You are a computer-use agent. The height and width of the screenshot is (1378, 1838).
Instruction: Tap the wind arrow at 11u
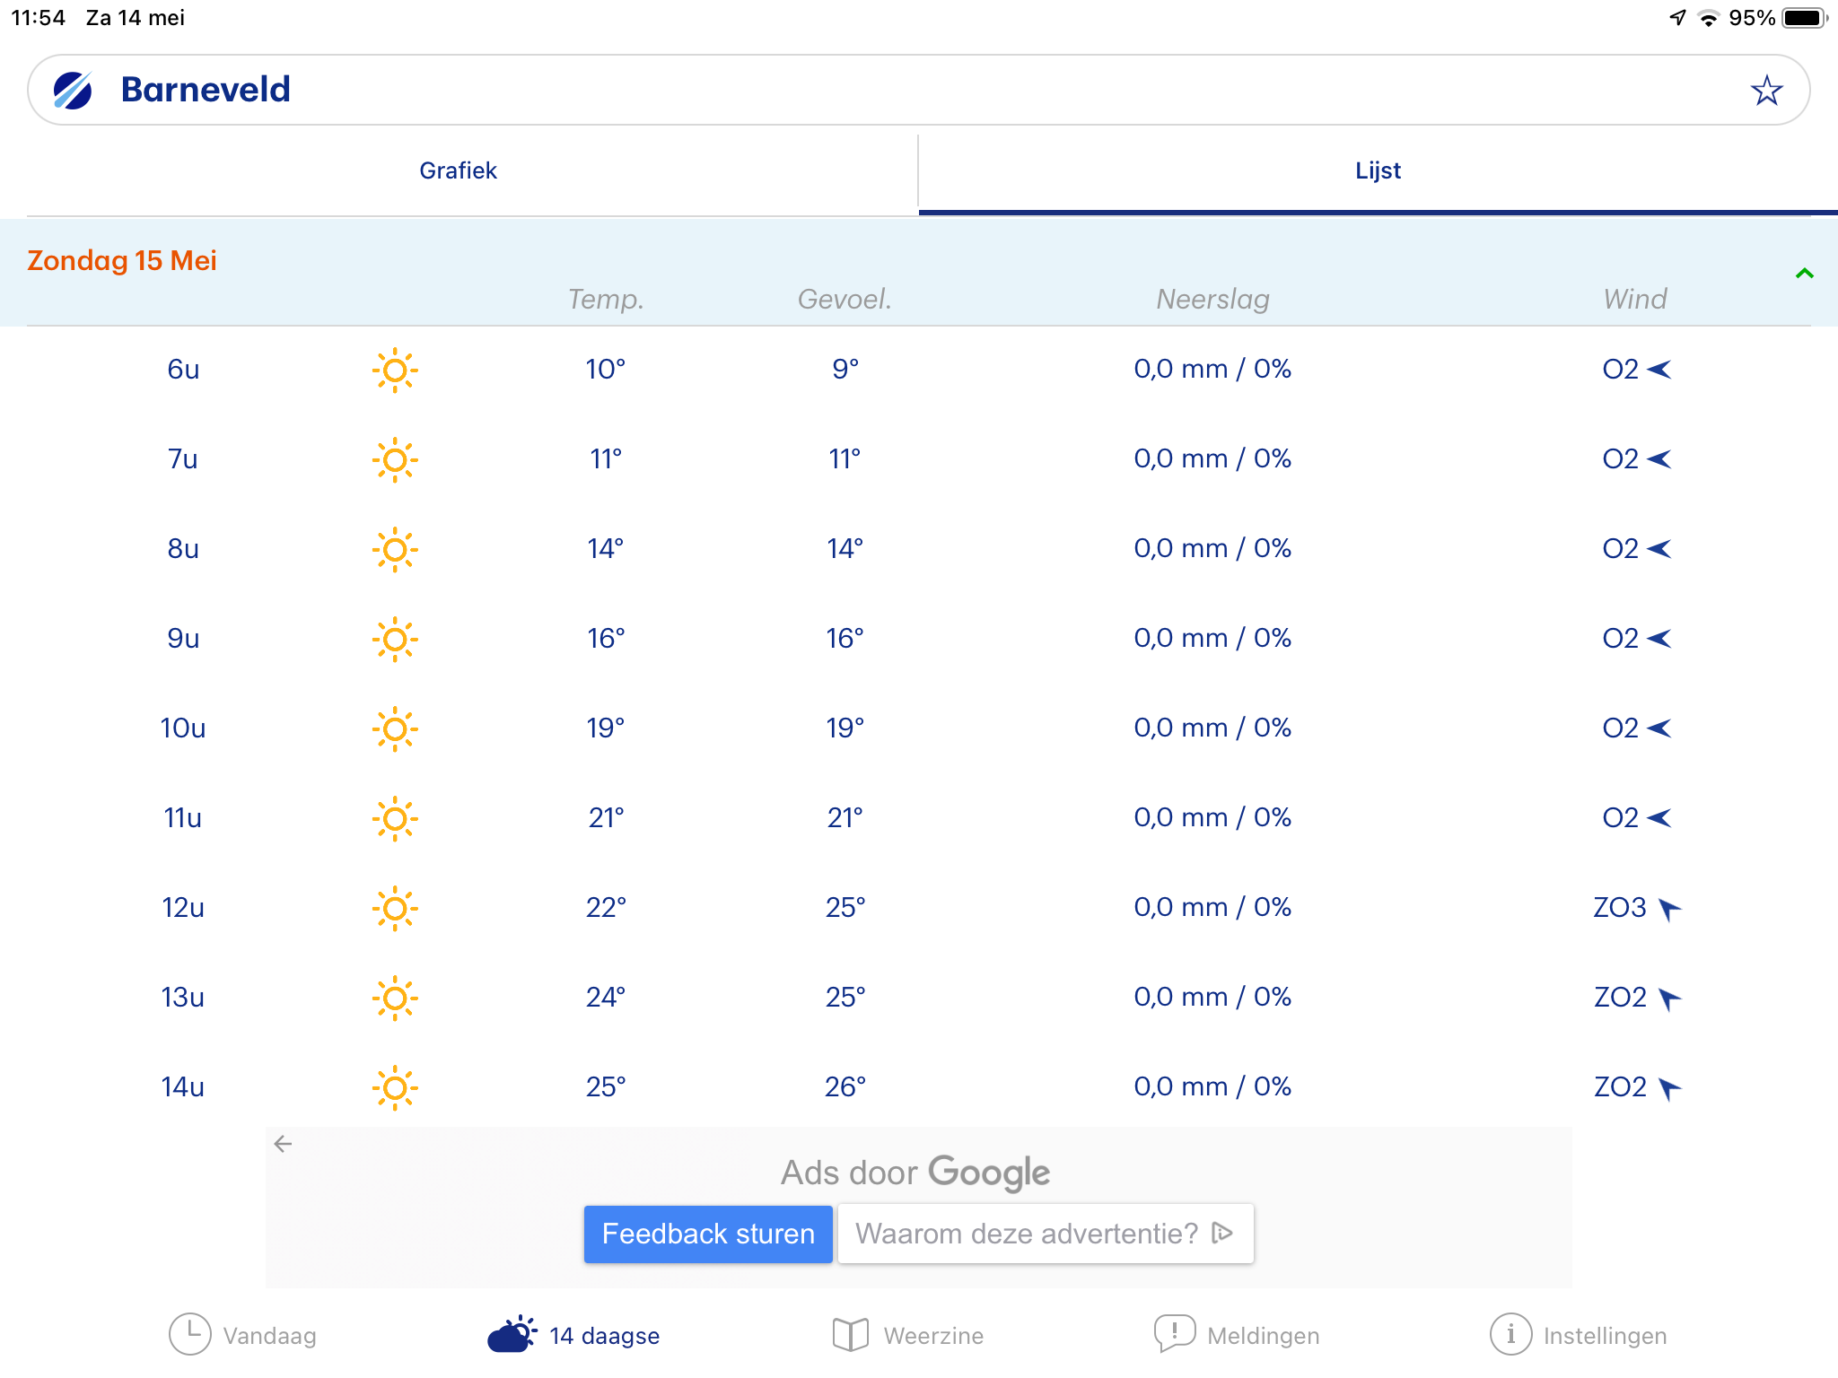[1659, 817]
